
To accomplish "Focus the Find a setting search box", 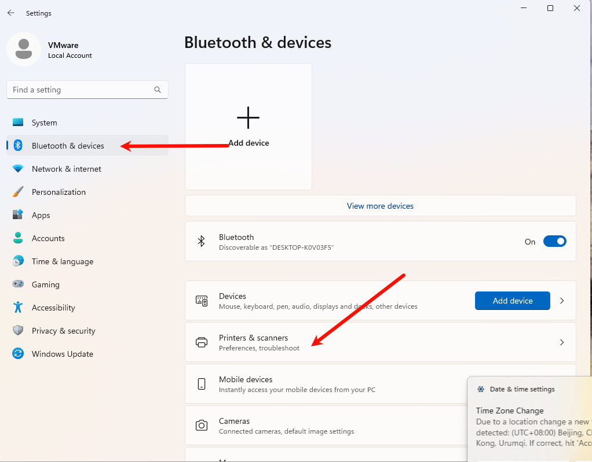I will point(81,90).
